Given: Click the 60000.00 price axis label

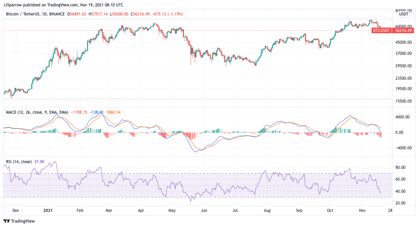Looking at the screenshot, I should click(x=404, y=26).
